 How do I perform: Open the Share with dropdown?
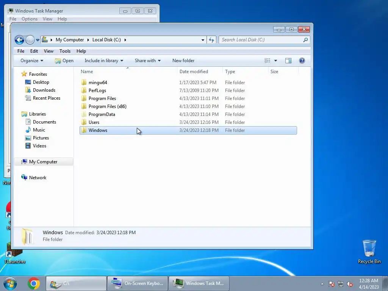click(147, 61)
